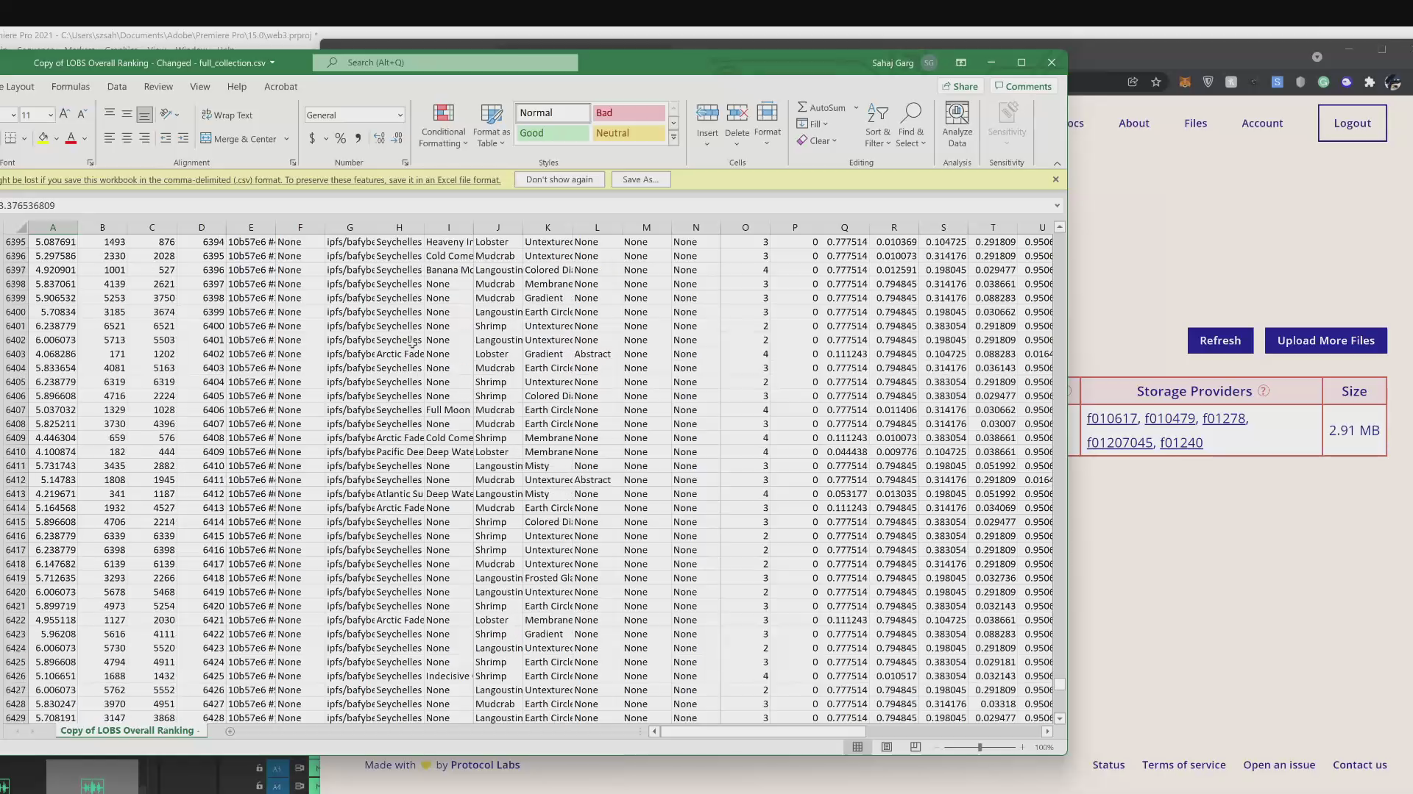Click Analyze Data
Image resolution: width=1413 pixels, height=794 pixels.
(x=957, y=125)
